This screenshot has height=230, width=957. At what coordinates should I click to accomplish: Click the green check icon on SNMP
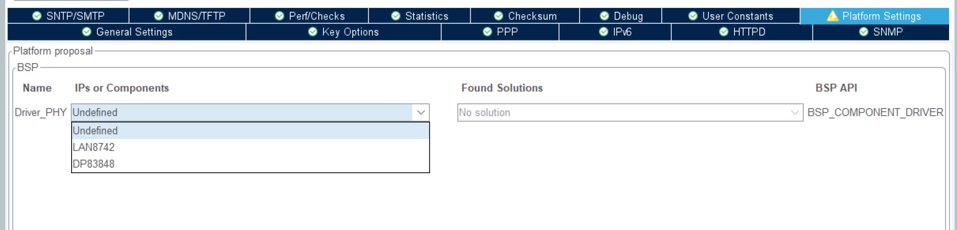pos(864,32)
